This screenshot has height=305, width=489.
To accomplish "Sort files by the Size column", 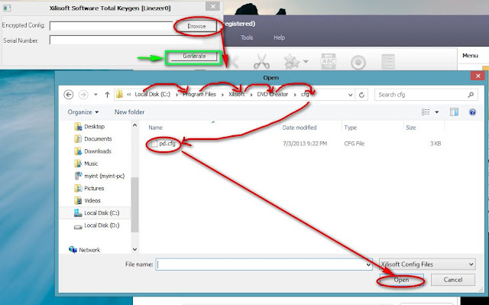I will [411, 128].
